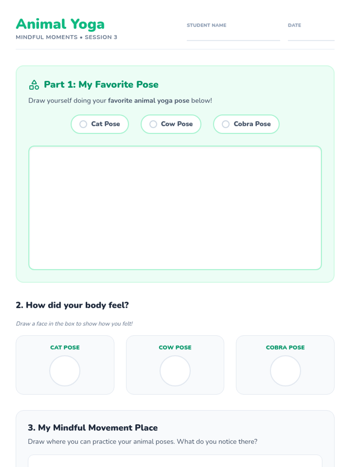Image resolution: width=350 pixels, height=467 pixels.
Task: Click the COBRA POSE card heading
Action: (285, 347)
